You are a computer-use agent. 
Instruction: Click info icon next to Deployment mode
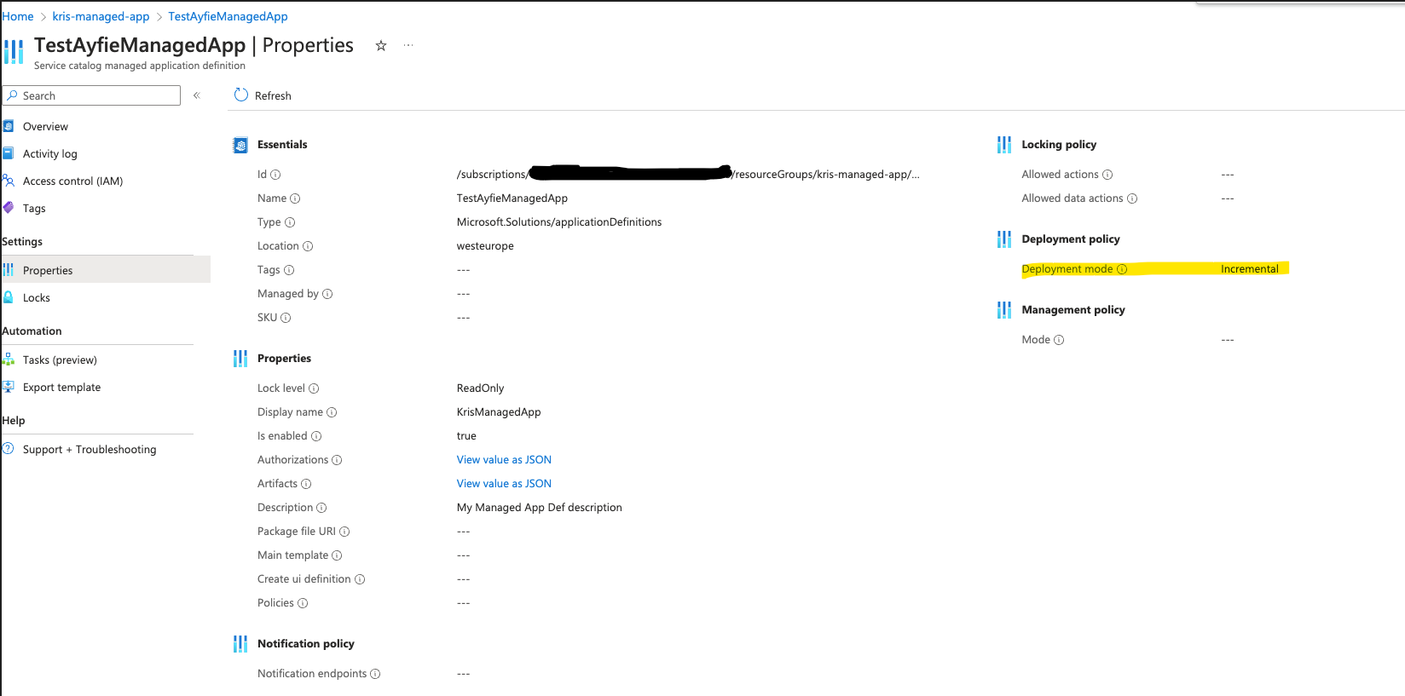(x=1122, y=269)
